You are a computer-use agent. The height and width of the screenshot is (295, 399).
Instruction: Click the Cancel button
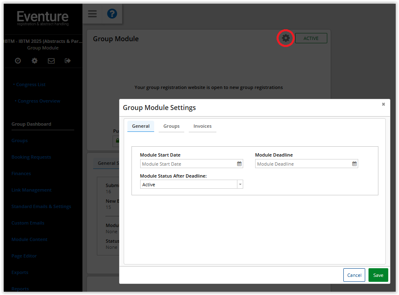(x=354, y=275)
